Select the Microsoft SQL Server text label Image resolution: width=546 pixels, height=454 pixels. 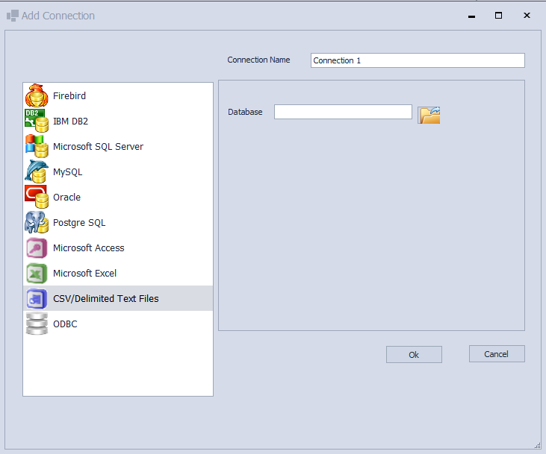tap(98, 146)
